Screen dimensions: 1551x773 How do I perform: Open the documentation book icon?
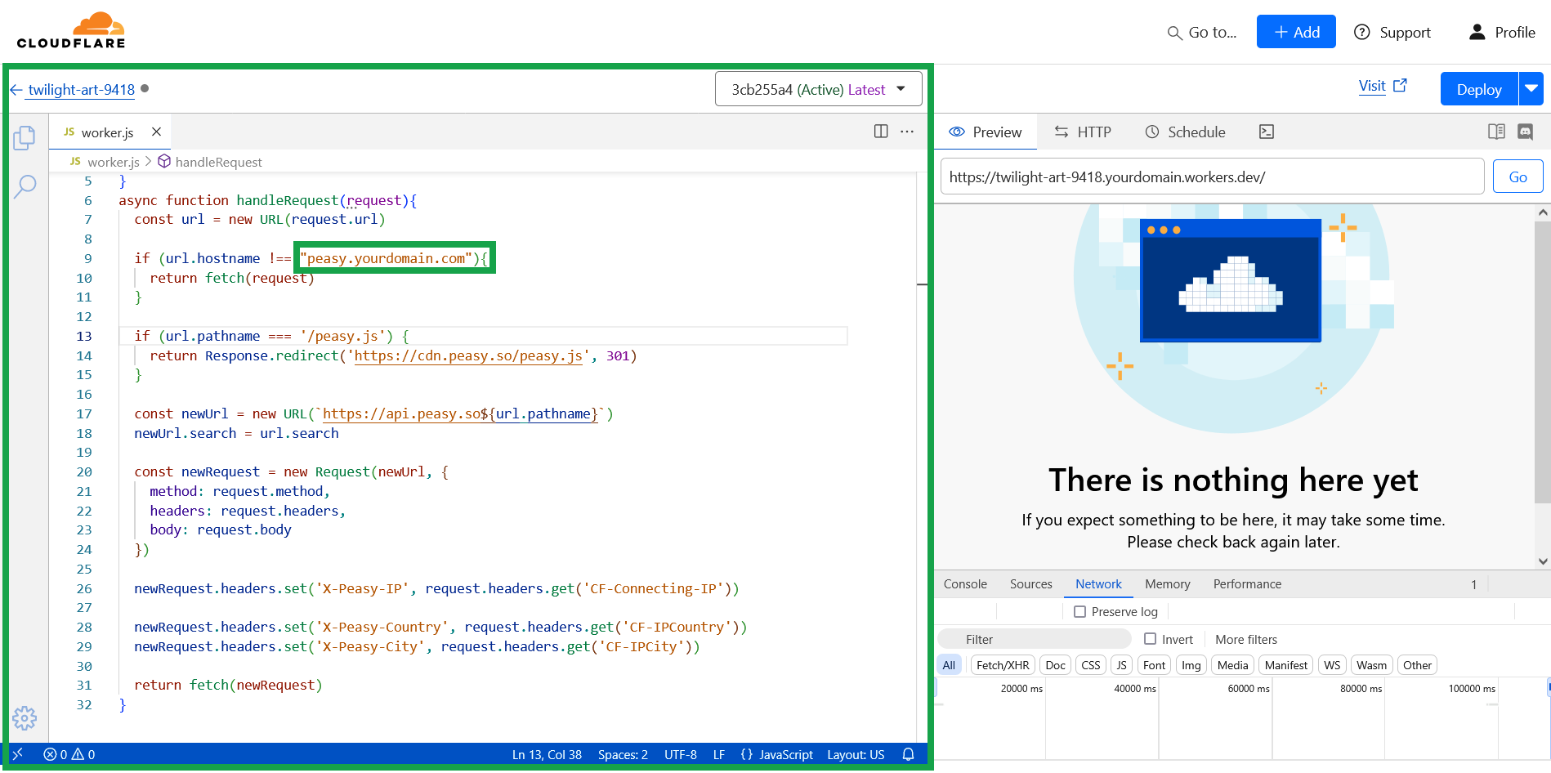click(1496, 131)
